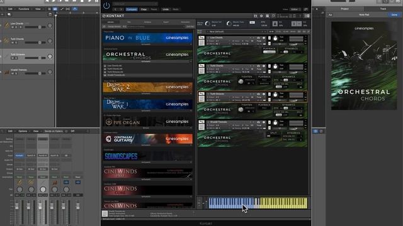This screenshot has width=403, height=226.
Task: Go to previous preset arrow in plugin header
Action: (x=115, y=9)
